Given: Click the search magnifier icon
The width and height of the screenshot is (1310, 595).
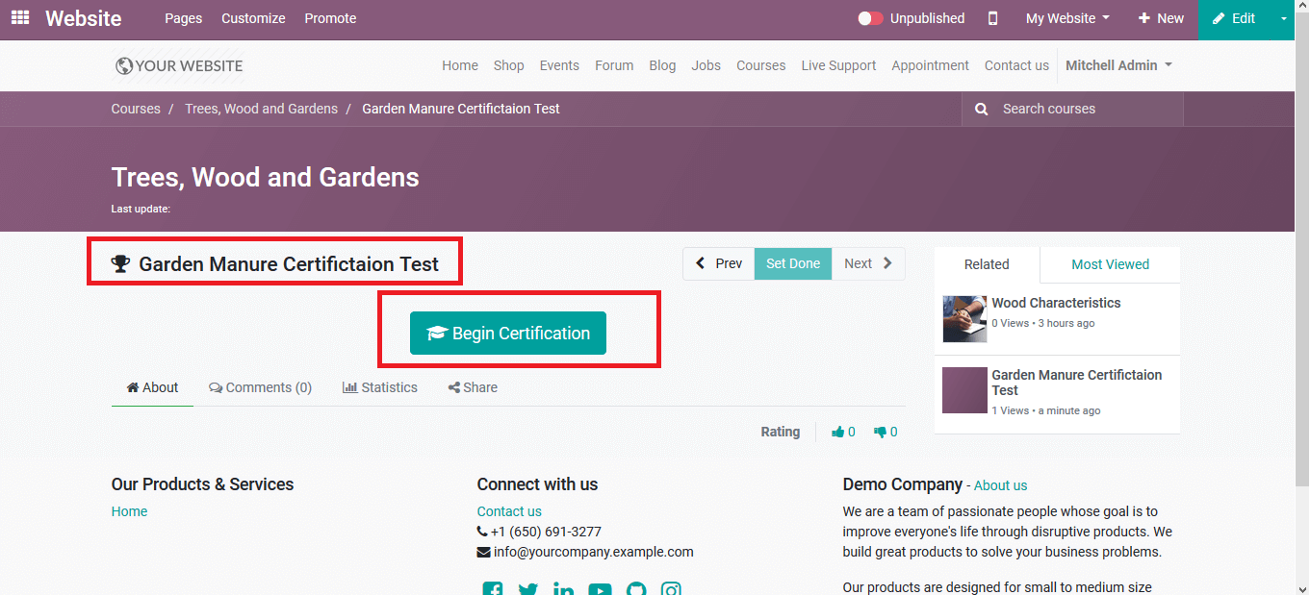Looking at the screenshot, I should pyautogui.click(x=981, y=109).
